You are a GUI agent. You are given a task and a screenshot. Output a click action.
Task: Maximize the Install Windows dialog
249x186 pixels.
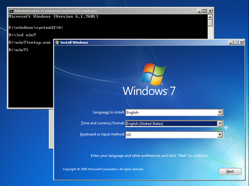[236, 42]
